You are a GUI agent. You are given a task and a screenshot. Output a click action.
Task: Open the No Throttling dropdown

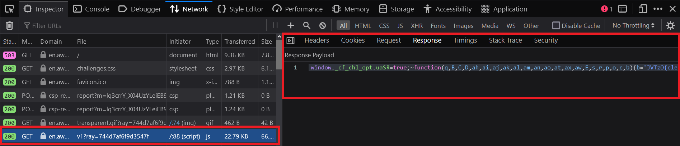[634, 25]
